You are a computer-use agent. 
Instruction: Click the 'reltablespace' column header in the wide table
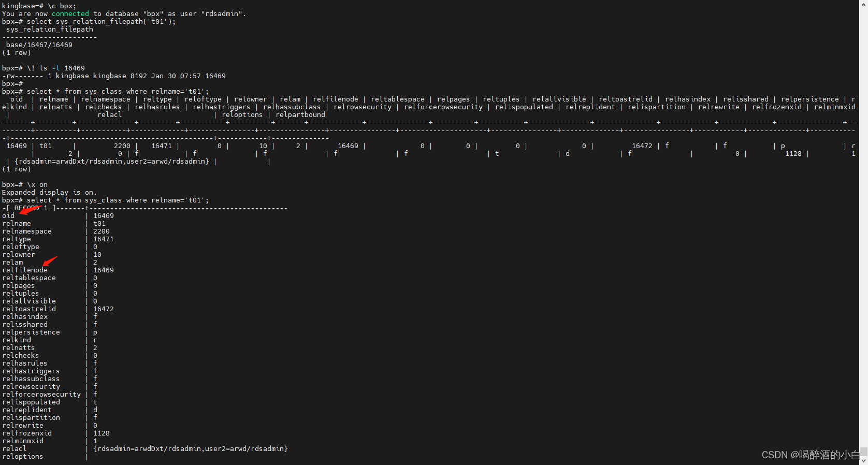pyautogui.click(x=398, y=99)
